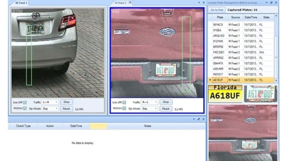Image resolution: width=287 pixels, height=161 pixels.
Task: Click the yellow highlighted column header
Action: (98, 126)
